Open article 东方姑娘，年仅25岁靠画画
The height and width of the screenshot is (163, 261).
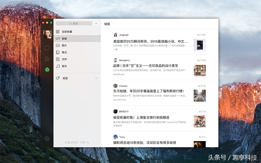click(148, 91)
